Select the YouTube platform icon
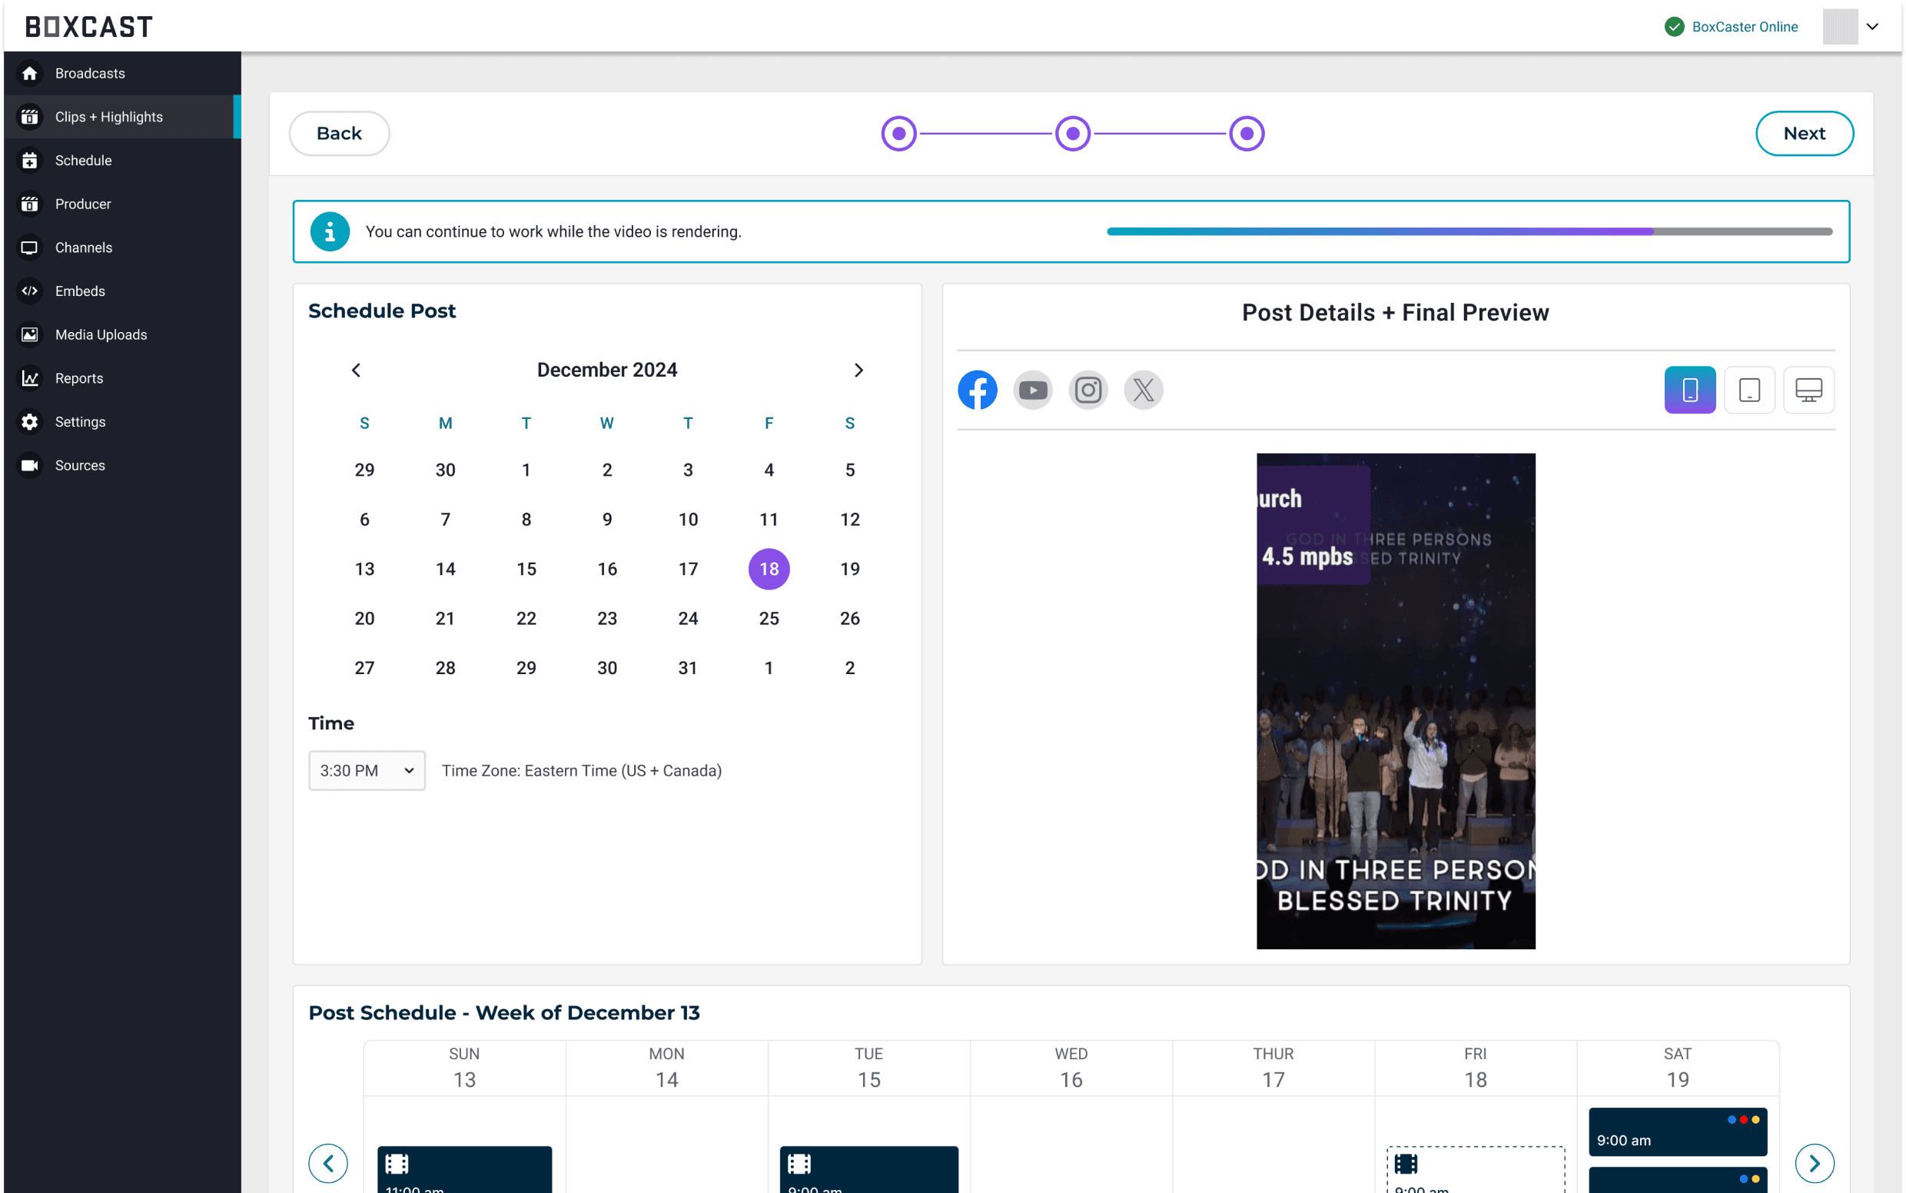The width and height of the screenshot is (1906, 1193). click(1033, 390)
